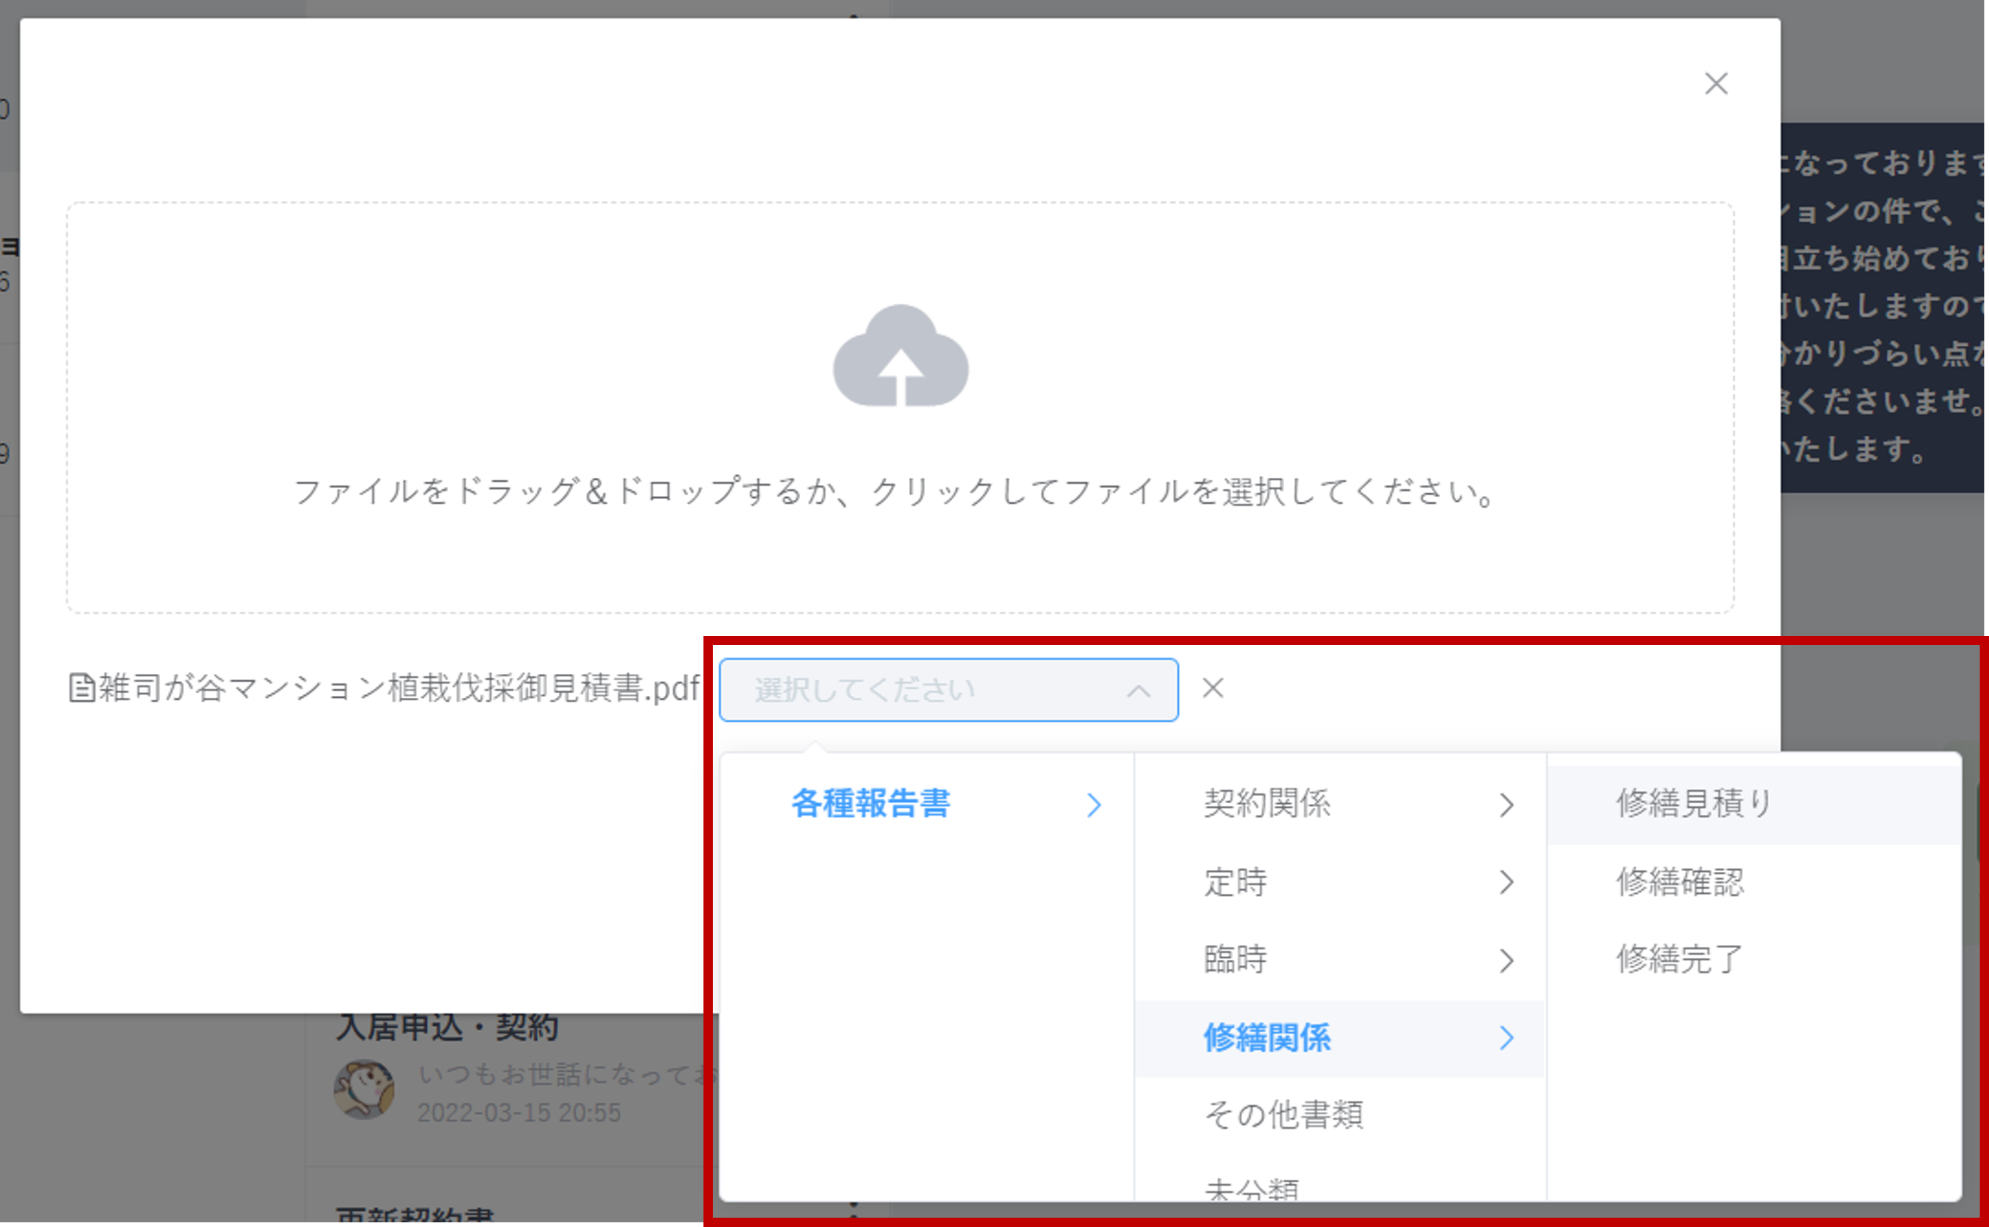Click the chevron next to 臨時
The image size is (1989, 1227).
click(x=1506, y=960)
